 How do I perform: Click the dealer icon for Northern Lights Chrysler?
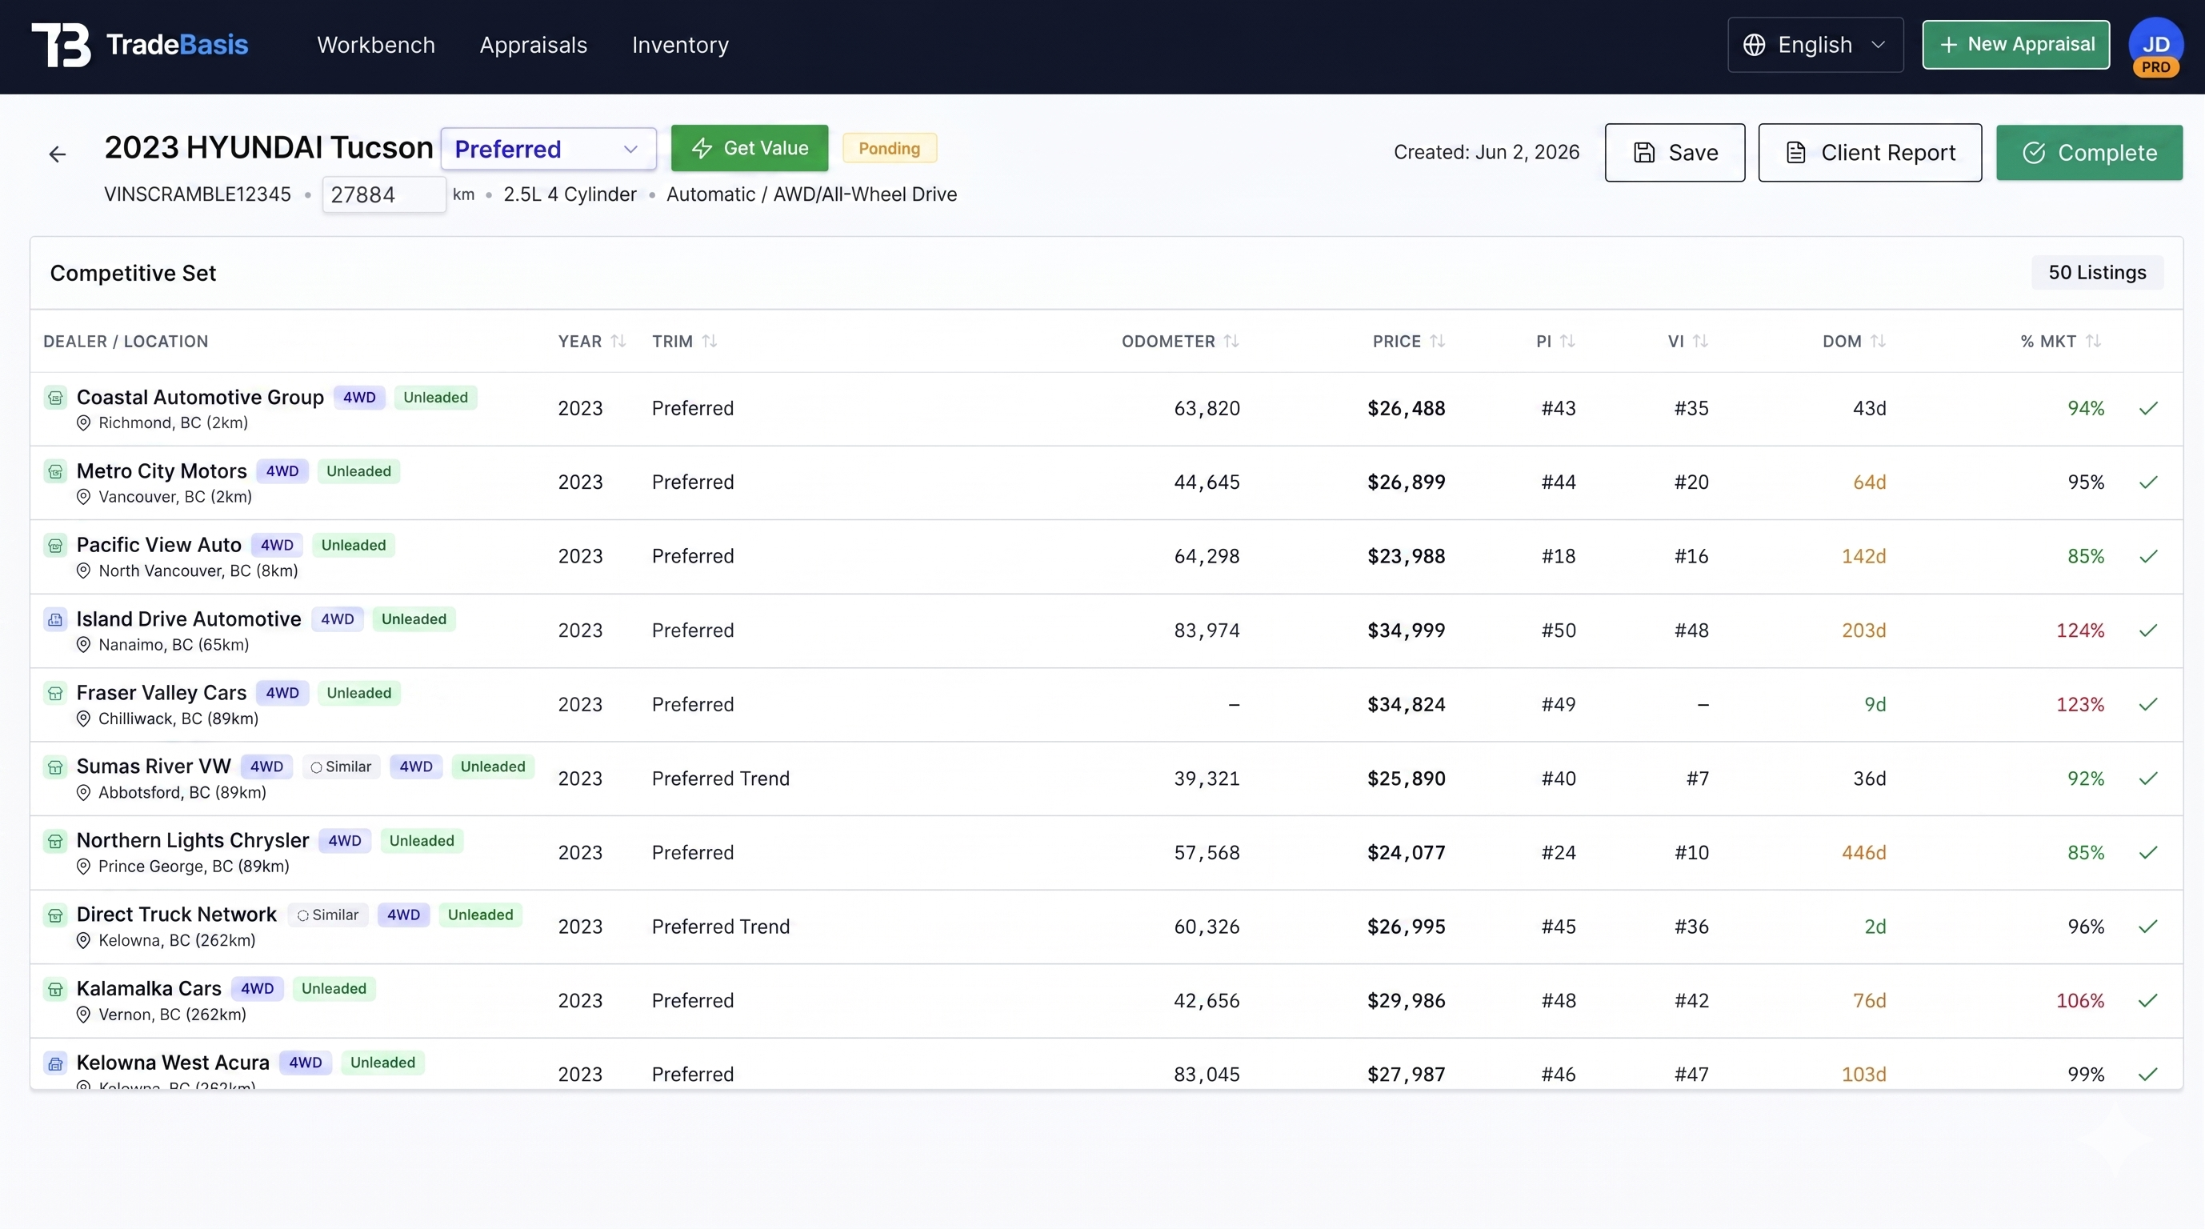click(x=56, y=841)
